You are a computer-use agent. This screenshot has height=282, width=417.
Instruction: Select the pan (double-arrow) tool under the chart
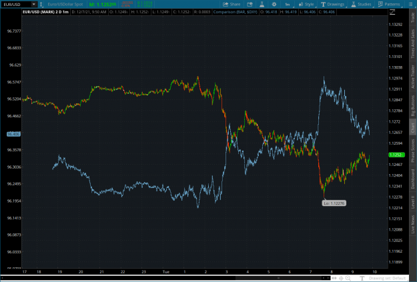tap(334, 278)
